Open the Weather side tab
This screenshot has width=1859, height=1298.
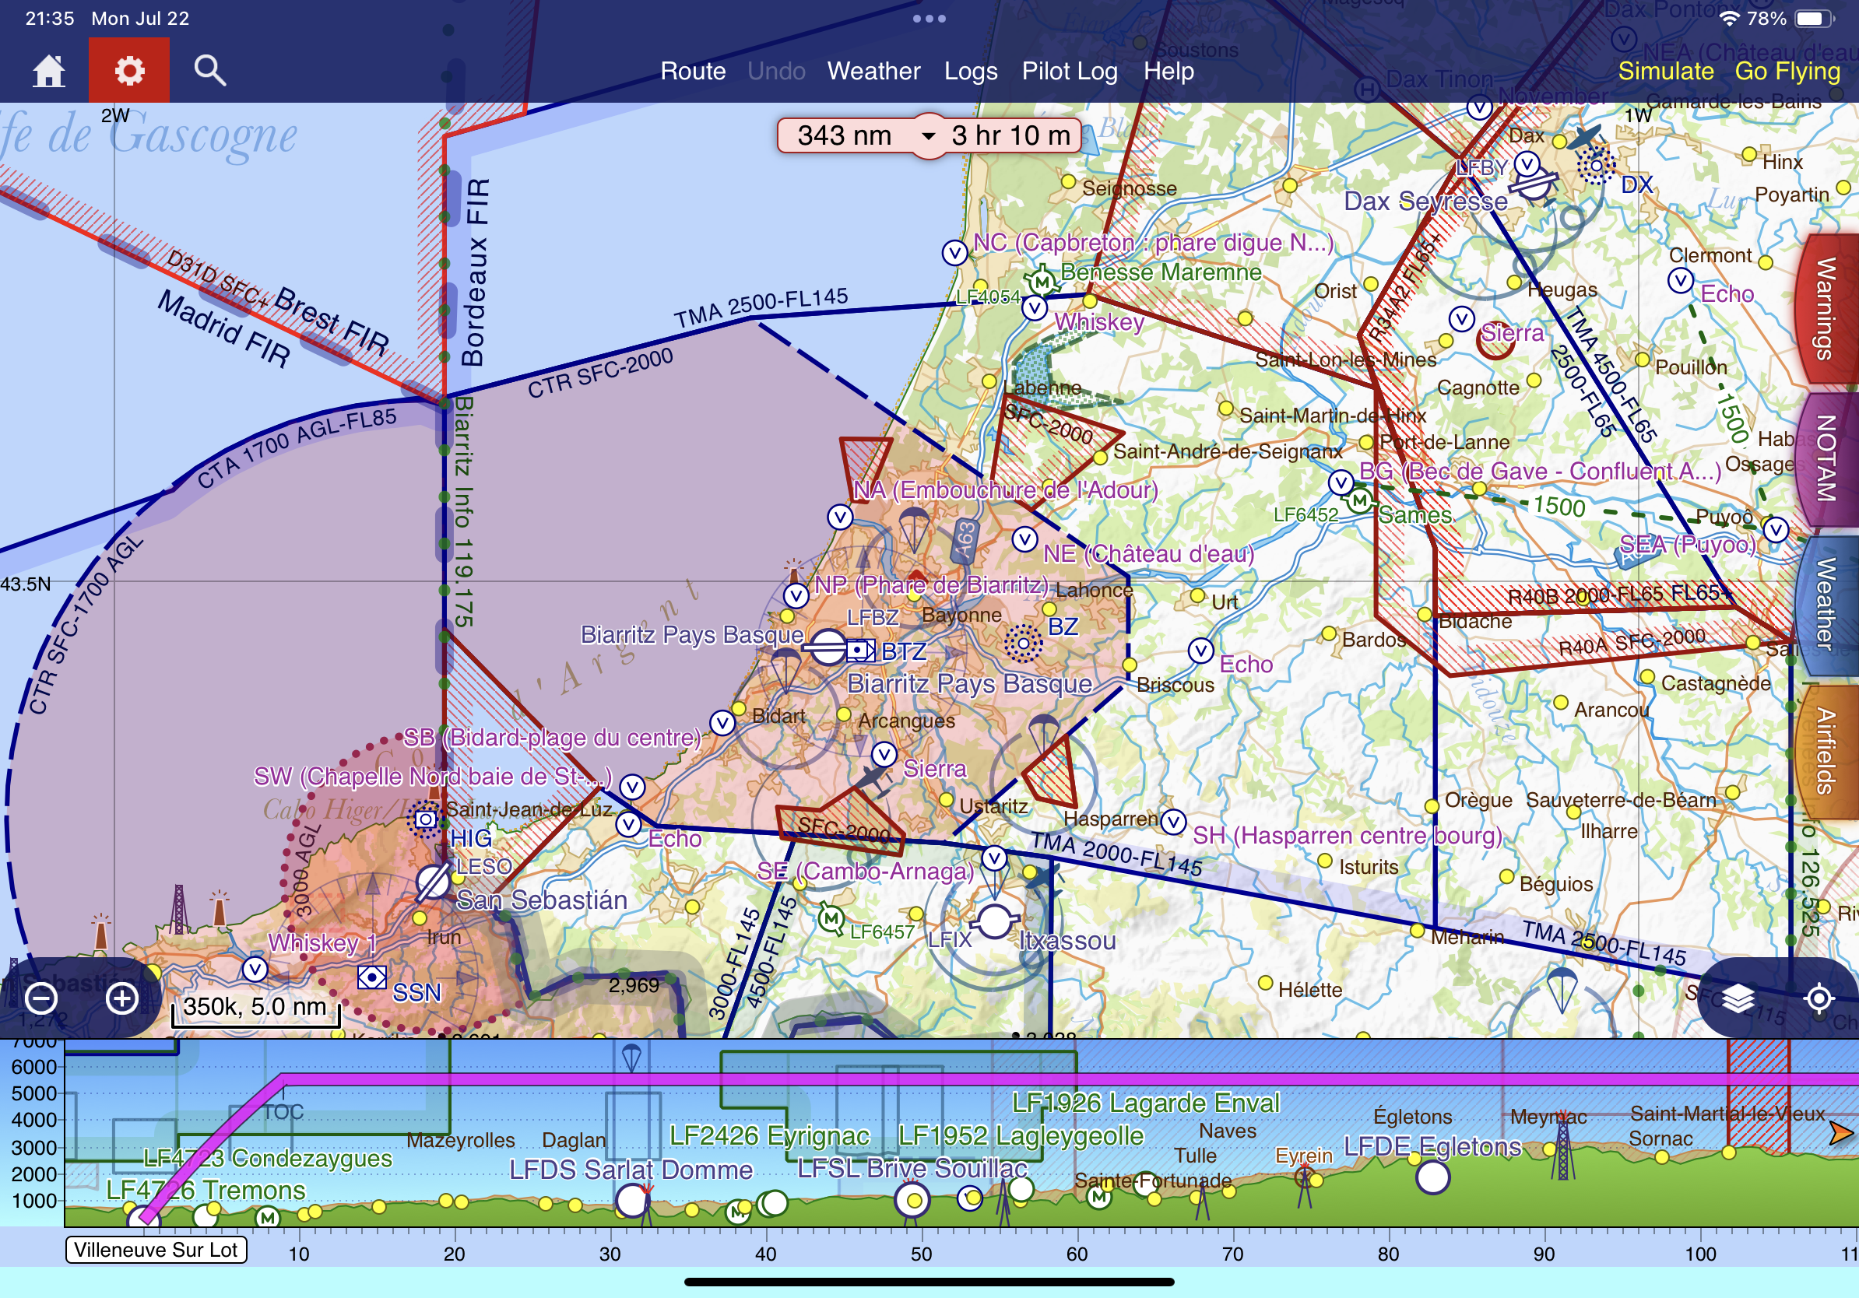coord(1826,604)
